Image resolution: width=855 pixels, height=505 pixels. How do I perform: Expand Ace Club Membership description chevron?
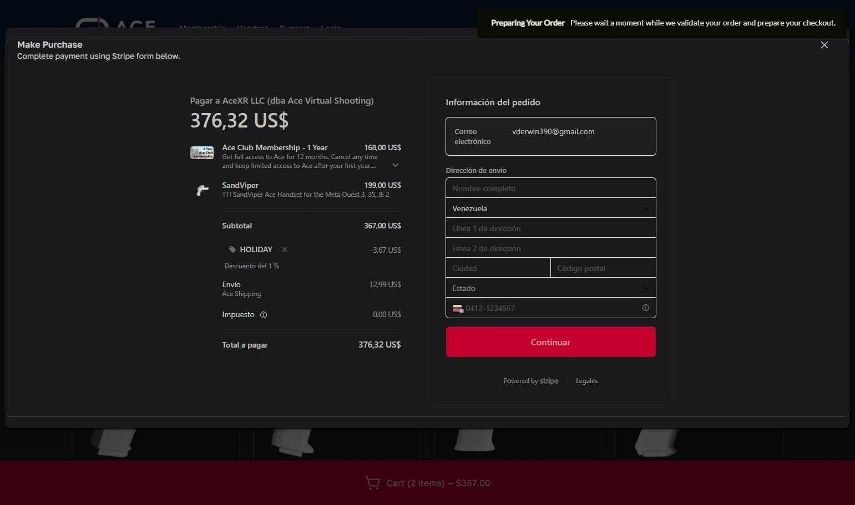(396, 165)
